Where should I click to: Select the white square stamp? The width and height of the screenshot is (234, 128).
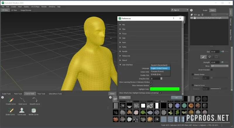(x=143, y=106)
